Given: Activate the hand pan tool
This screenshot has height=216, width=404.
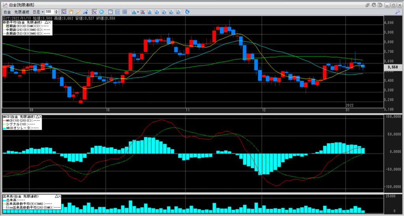Looking at the screenshot, I should click(71, 12).
